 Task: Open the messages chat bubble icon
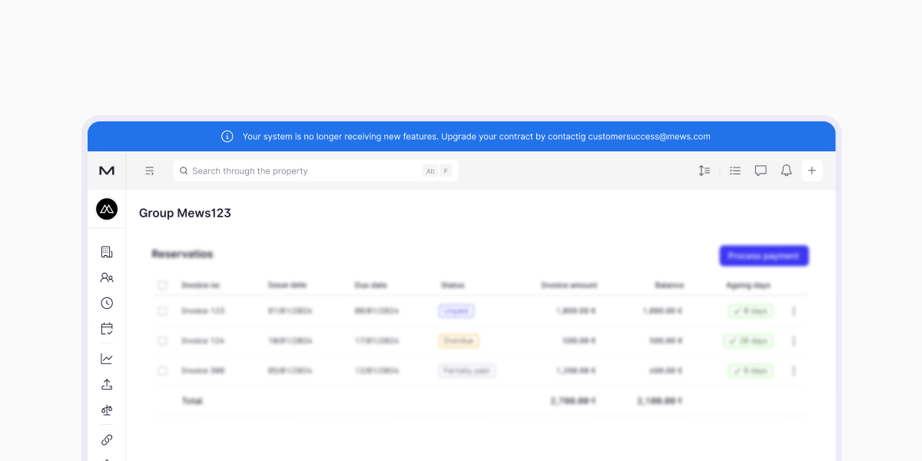(760, 171)
